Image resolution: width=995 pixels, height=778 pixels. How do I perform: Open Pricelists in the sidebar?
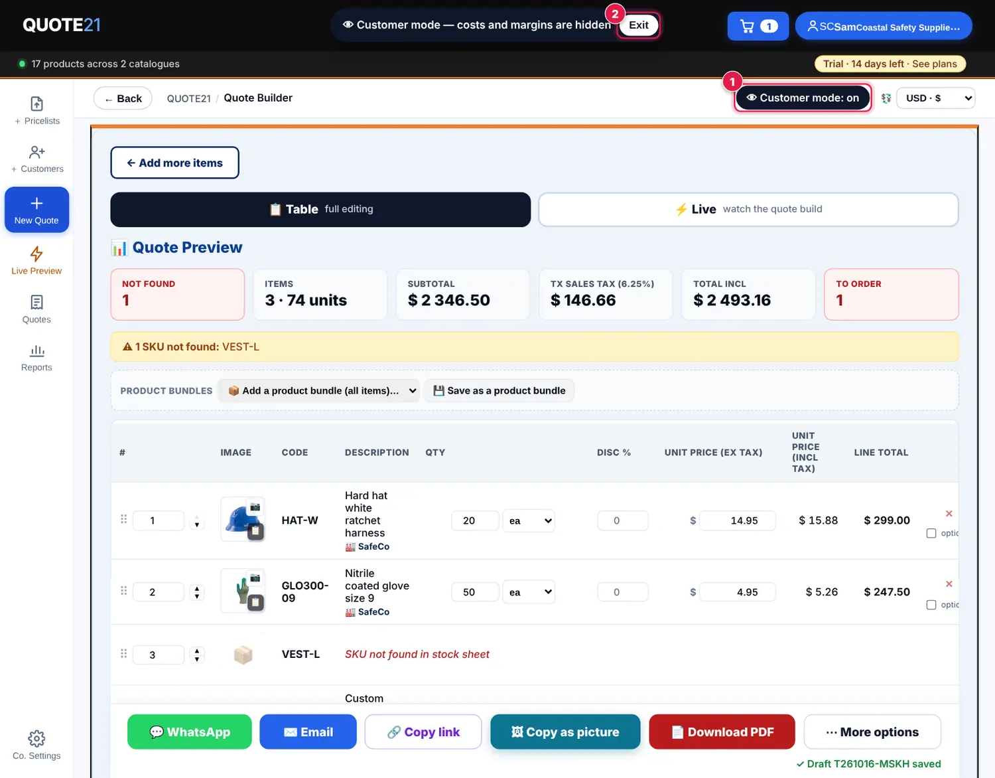[x=36, y=111]
